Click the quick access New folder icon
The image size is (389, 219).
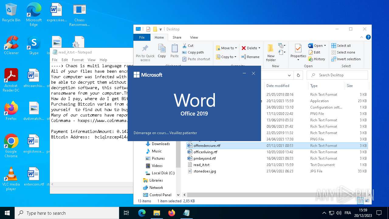155,29
